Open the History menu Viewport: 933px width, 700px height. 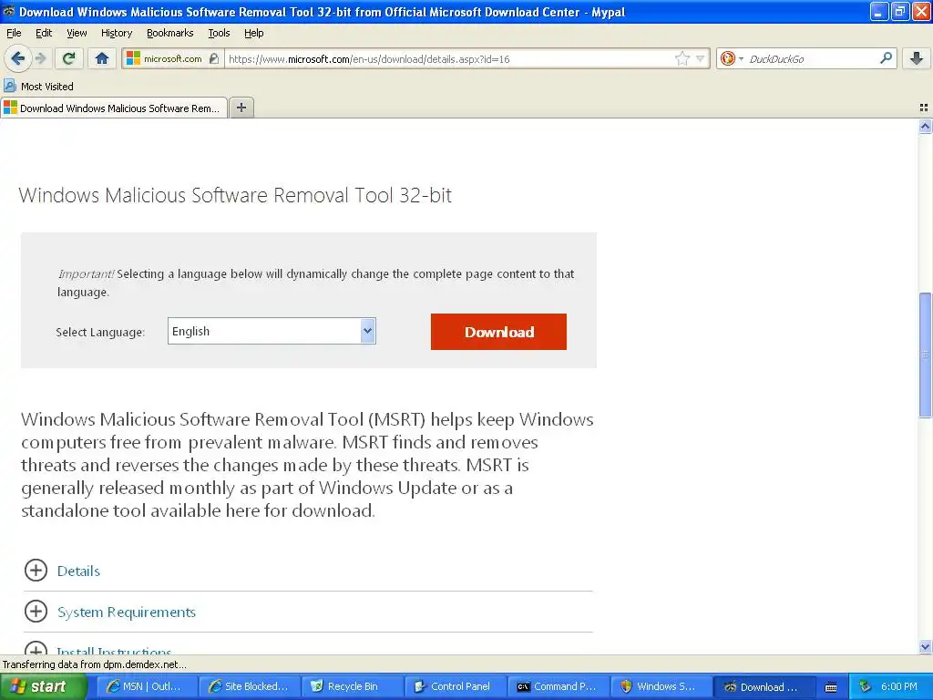pyautogui.click(x=117, y=33)
